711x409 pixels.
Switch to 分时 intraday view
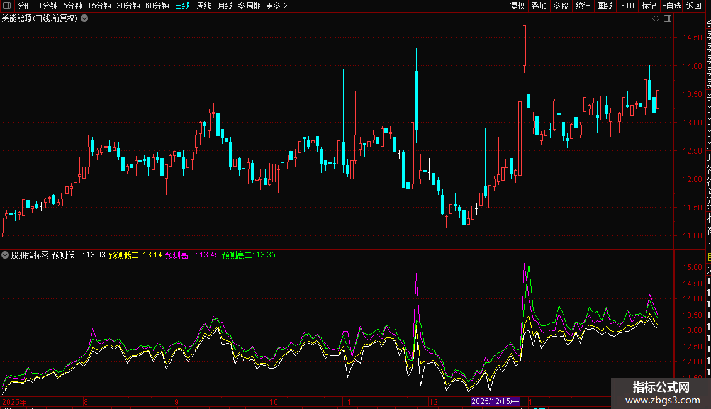pyautogui.click(x=25, y=6)
